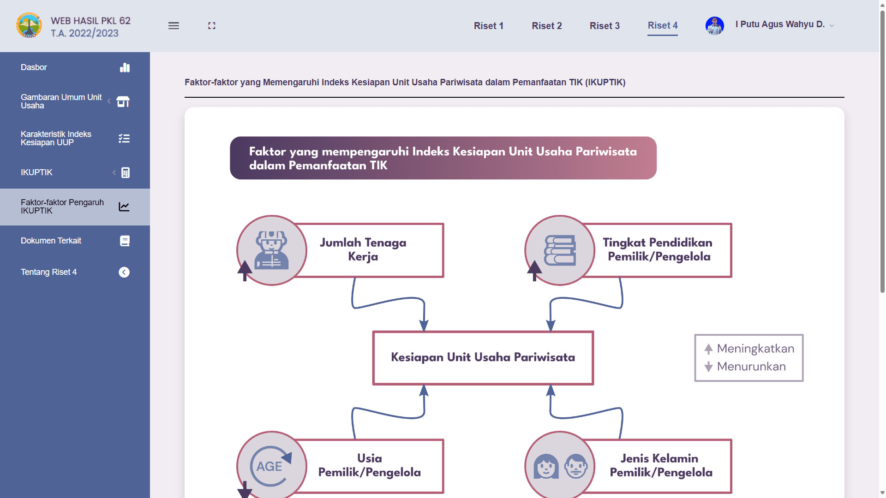Click the checklist icon for Karakteristik Indeks
The height and width of the screenshot is (498, 886).
click(124, 138)
